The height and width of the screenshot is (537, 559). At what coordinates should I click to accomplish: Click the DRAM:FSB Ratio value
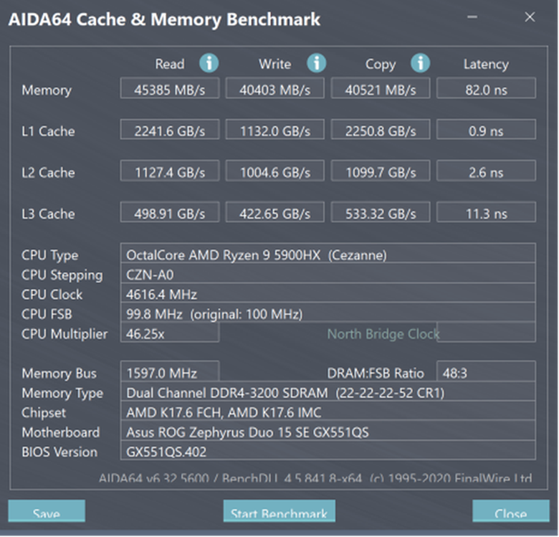pos(485,372)
